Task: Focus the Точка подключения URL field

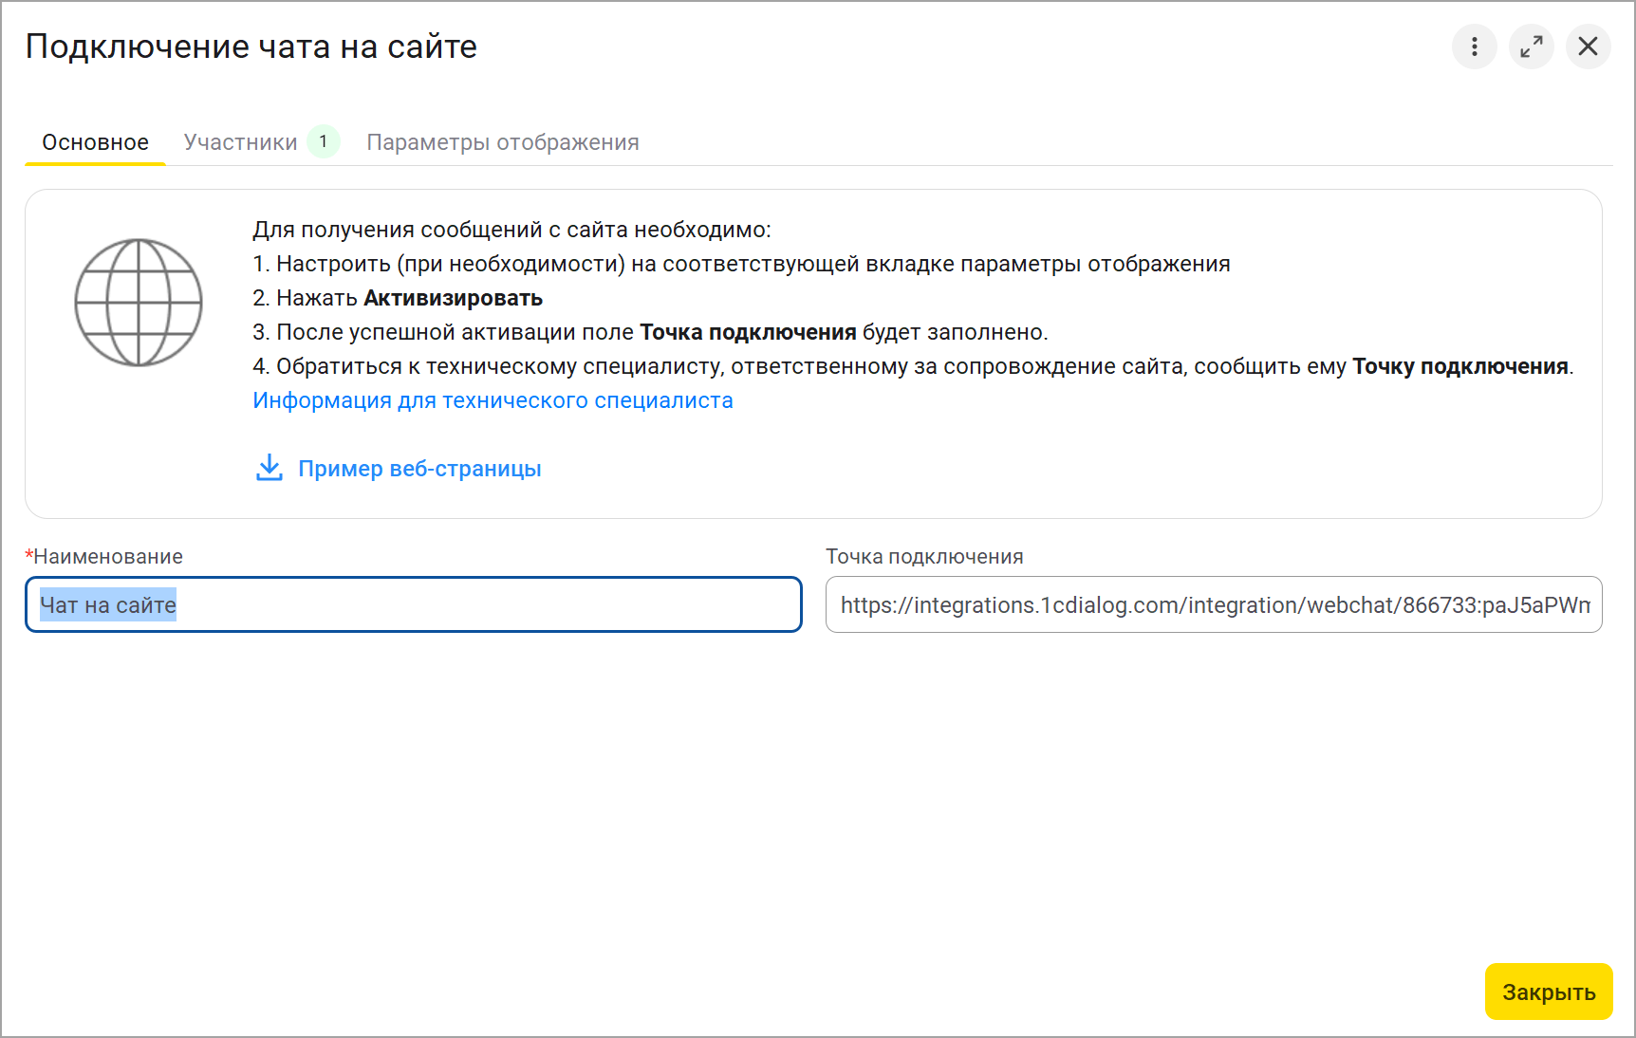Action: (1213, 605)
